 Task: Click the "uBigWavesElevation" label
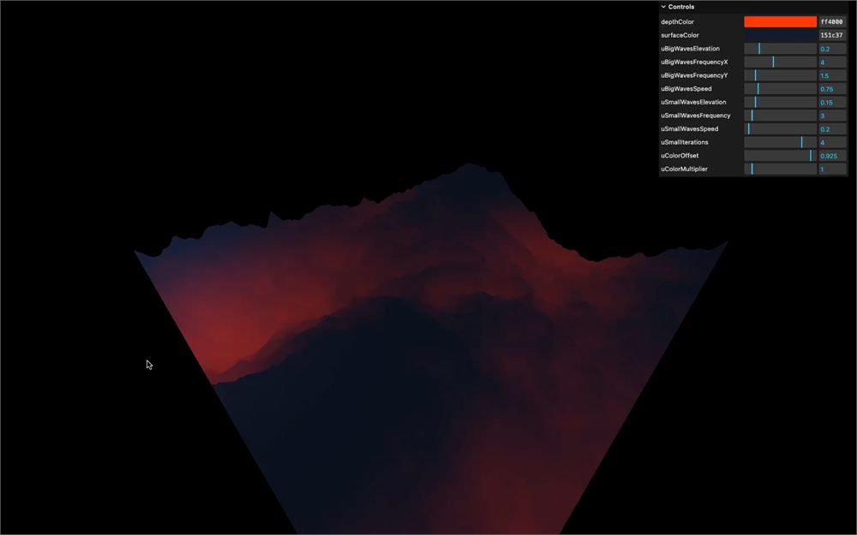pos(690,49)
